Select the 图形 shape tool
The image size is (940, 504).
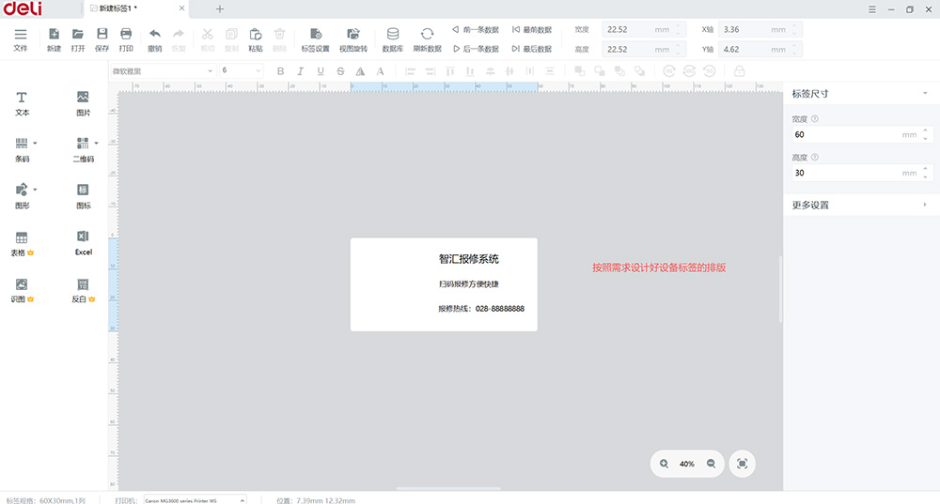tap(22, 196)
